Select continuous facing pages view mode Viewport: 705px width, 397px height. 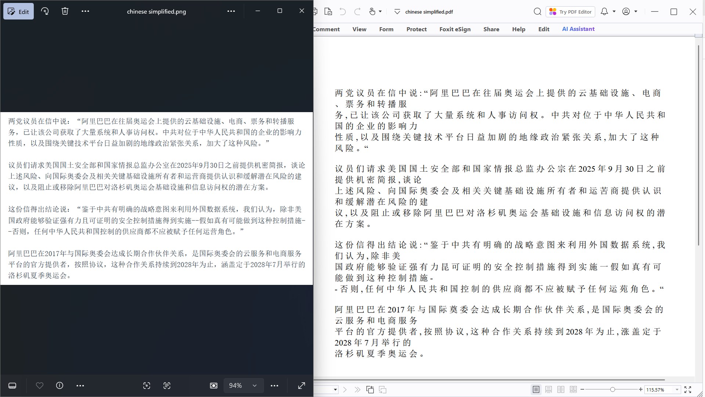[573, 390]
